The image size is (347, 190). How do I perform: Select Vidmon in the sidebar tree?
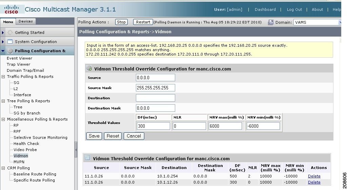point(21,156)
